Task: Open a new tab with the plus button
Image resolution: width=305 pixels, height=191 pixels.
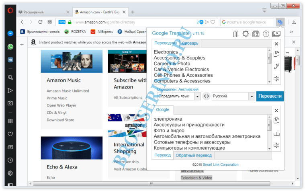Action: tap(133, 12)
